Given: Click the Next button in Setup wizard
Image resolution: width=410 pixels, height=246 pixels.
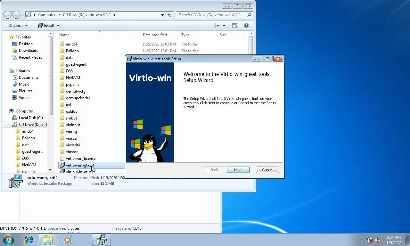Looking at the screenshot, I should 238,170.
